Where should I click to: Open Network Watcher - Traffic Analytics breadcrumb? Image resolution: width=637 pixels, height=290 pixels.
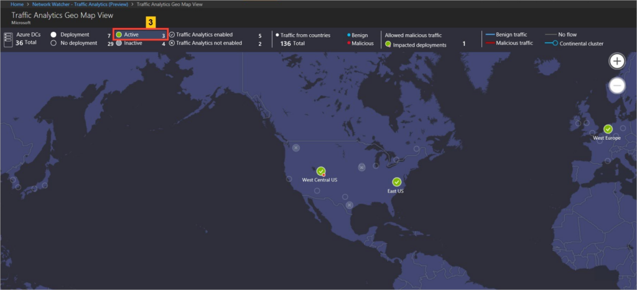click(x=80, y=4)
